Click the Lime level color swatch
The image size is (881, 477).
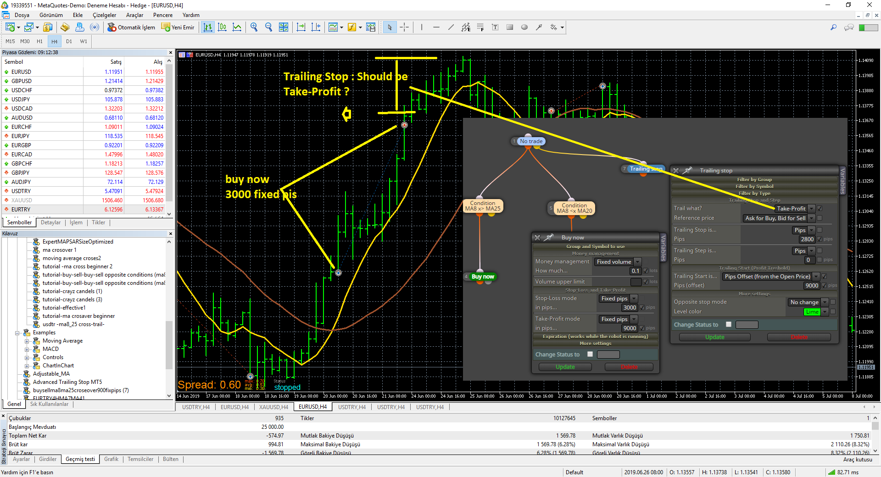[812, 312]
